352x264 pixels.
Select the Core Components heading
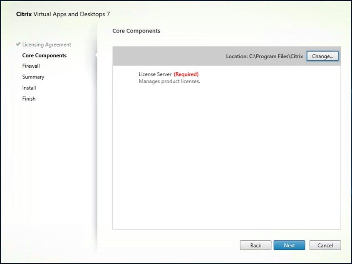click(x=137, y=31)
